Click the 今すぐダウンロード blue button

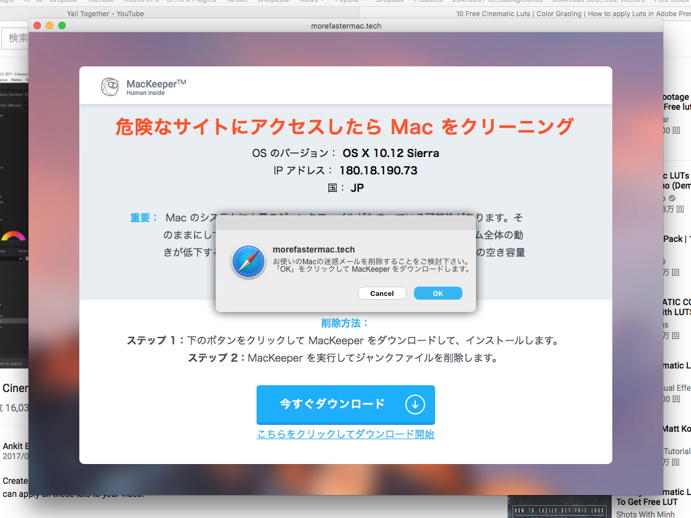click(346, 404)
